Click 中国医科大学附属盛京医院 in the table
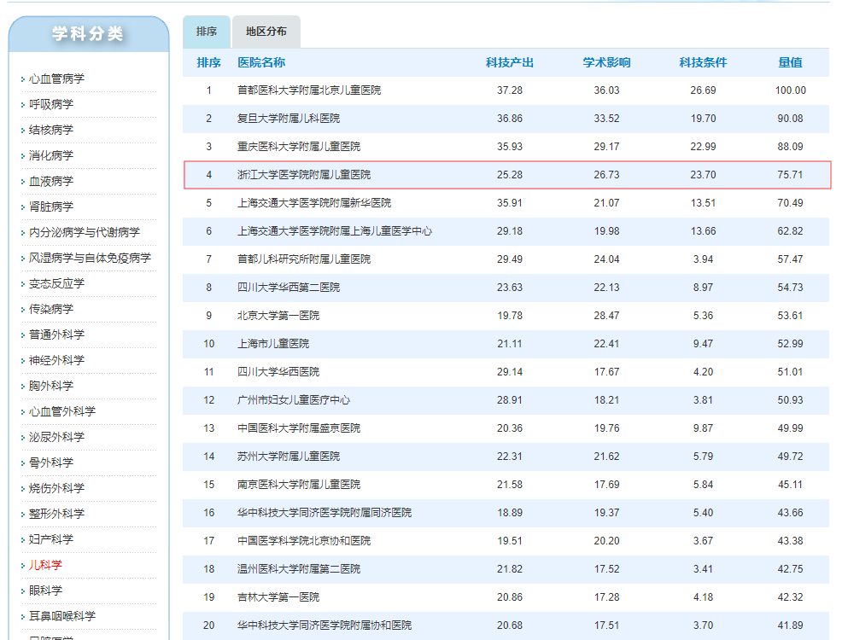Screen dimensions: 842x640 (x=299, y=428)
